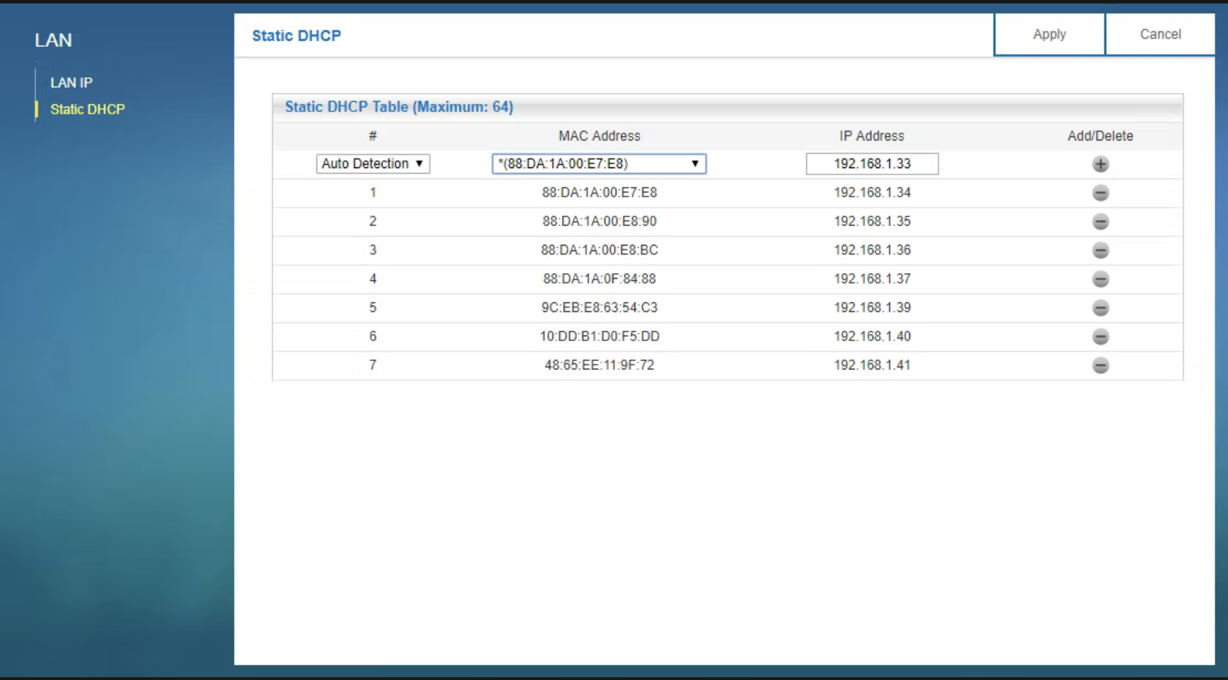Apply the Static DHCP changes

(1049, 34)
